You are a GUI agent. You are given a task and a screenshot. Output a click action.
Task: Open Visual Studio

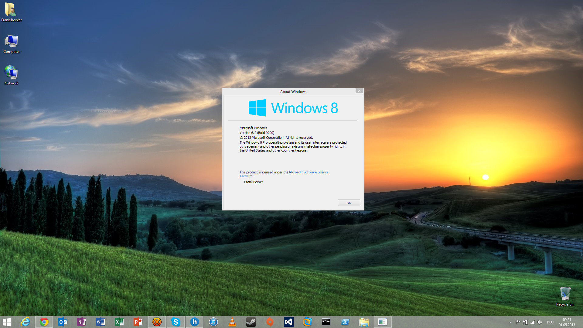click(x=289, y=322)
